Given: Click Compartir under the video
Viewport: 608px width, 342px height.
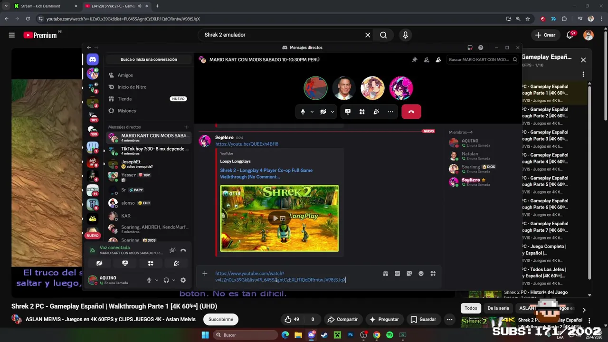Looking at the screenshot, I should (342, 319).
